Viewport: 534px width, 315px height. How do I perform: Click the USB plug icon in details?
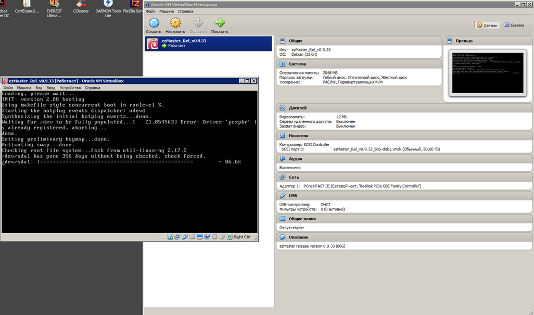tap(282, 195)
